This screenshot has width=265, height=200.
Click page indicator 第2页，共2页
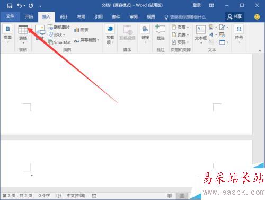pos(17,196)
